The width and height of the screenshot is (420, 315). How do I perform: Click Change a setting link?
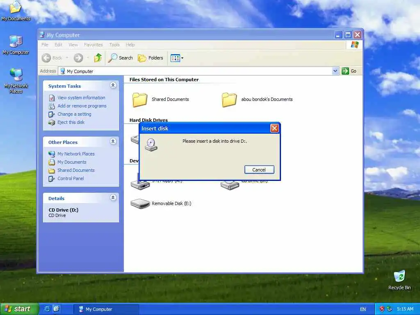click(x=74, y=114)
